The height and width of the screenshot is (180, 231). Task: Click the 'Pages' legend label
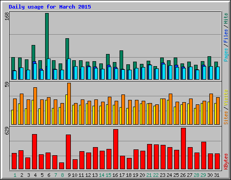(226, 55)
